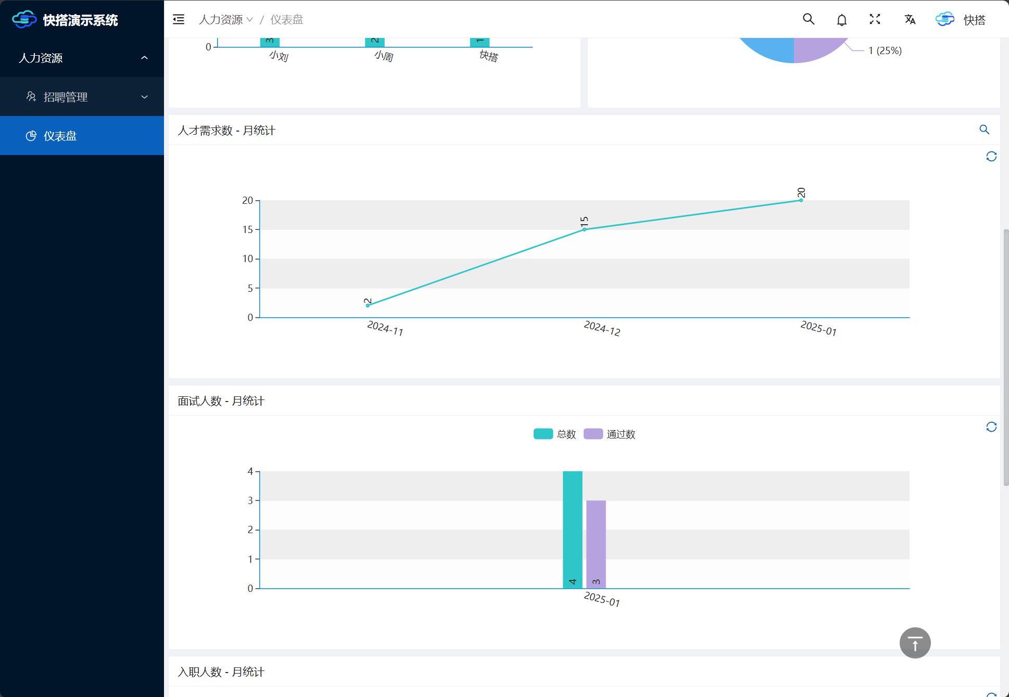Open the language translation icon

[x=910, y=19]
